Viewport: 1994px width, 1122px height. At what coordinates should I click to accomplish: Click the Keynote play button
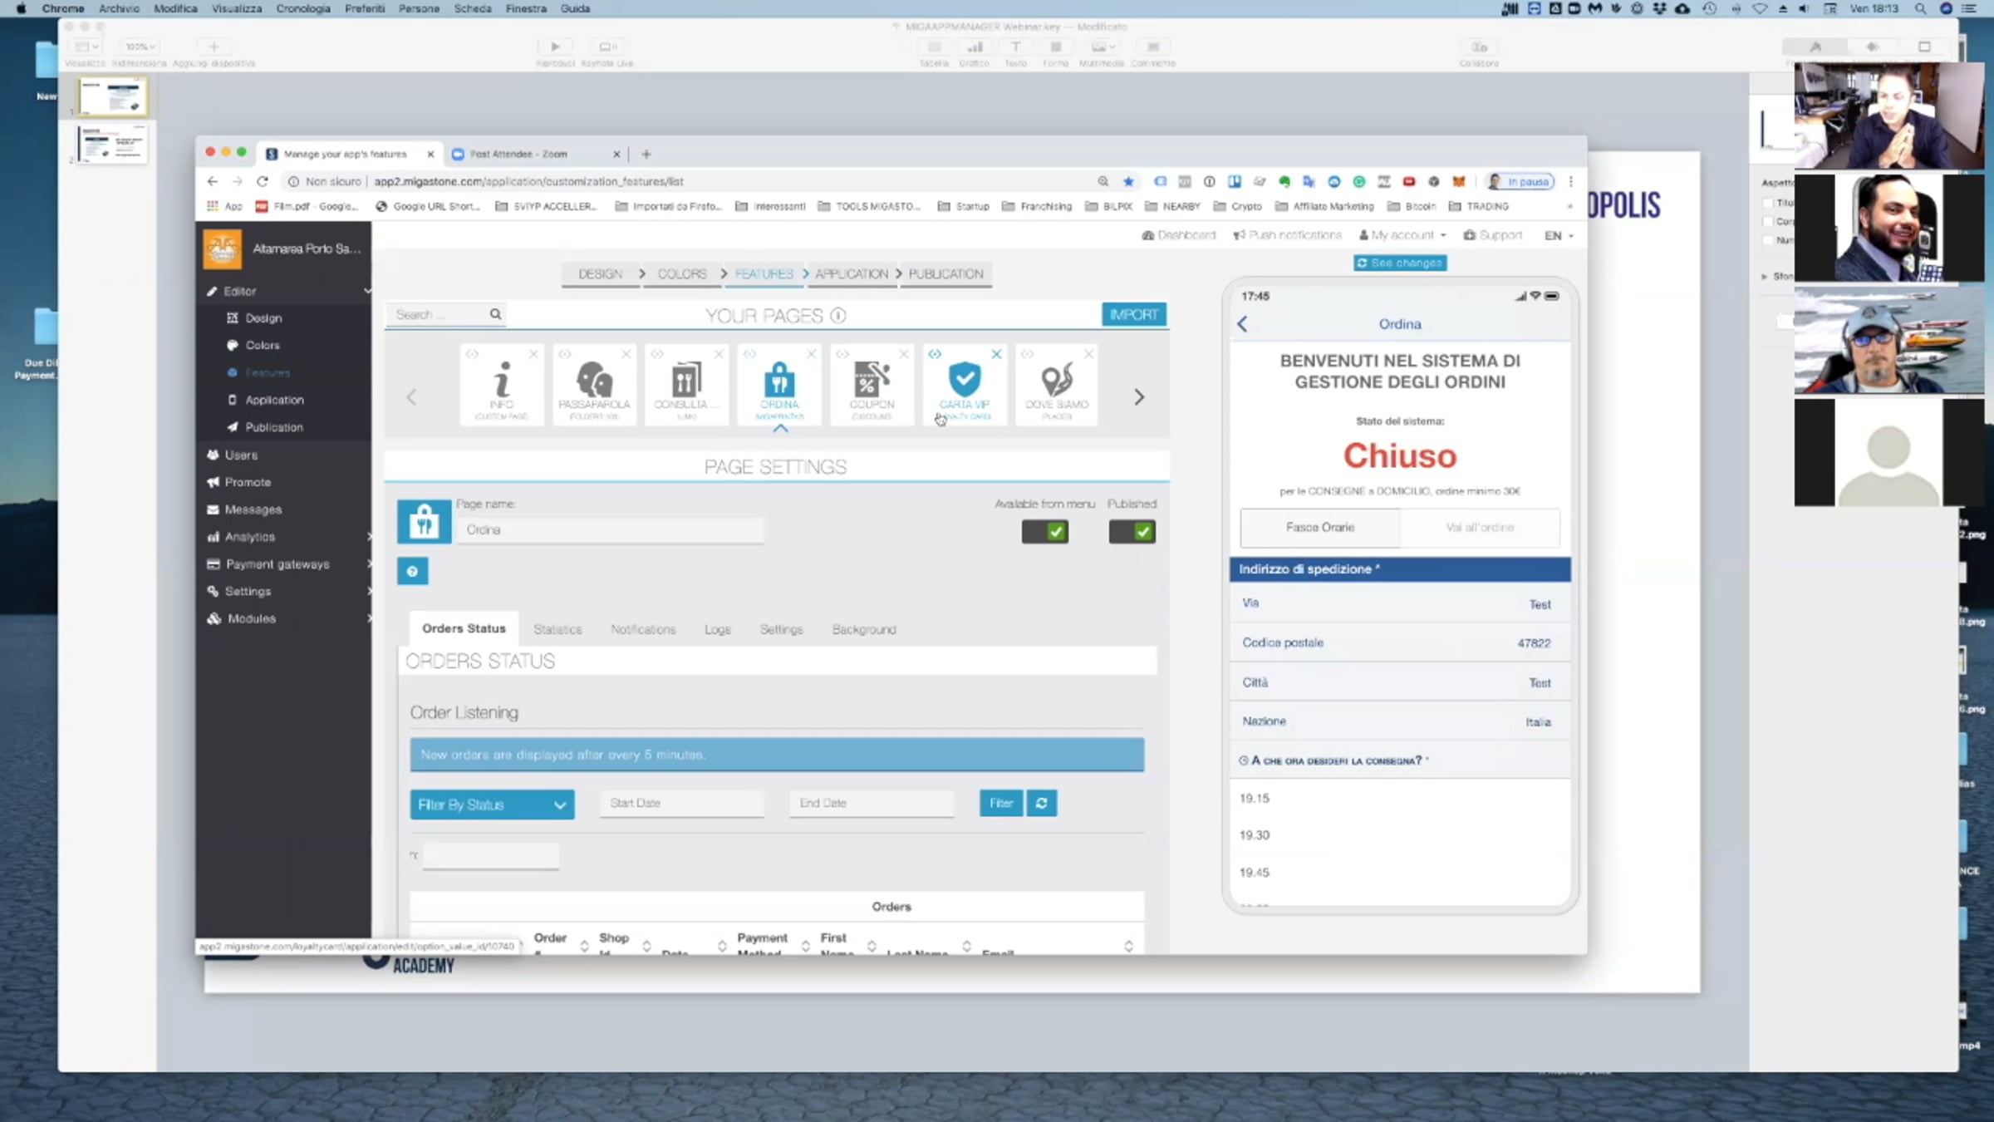[555, 47]
